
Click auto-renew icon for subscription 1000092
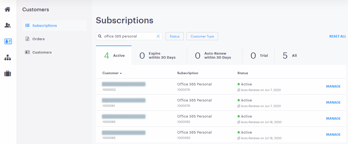(x=239, y=122)
